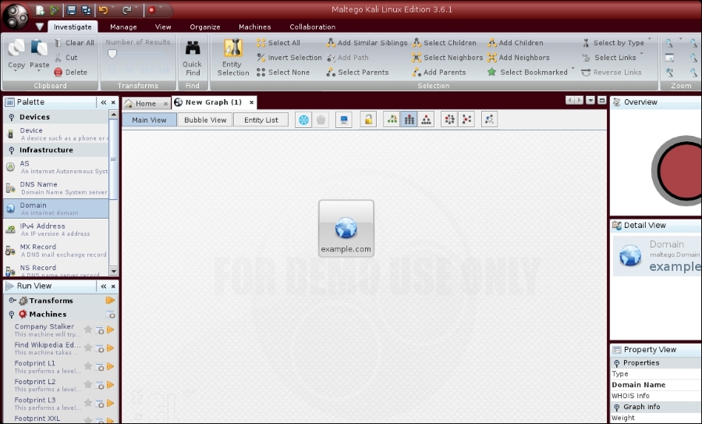702x424 pixels.
Task: Collapse the Graph info section
Action: tap(617, 407)
